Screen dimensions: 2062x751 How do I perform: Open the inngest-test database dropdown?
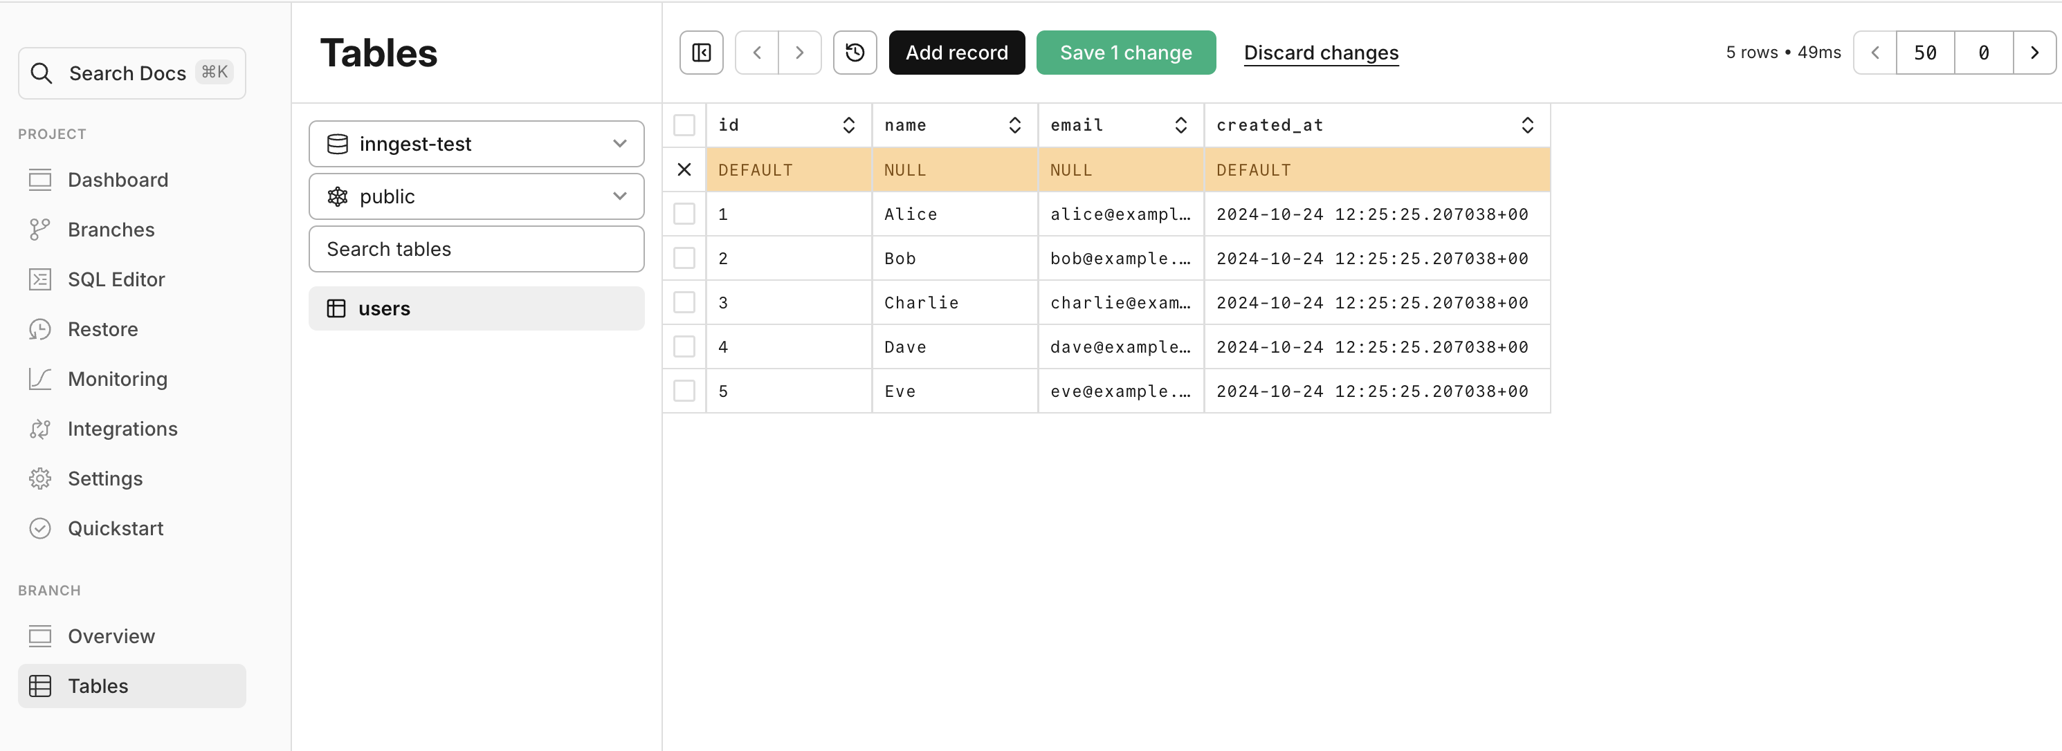click(476, 144)
